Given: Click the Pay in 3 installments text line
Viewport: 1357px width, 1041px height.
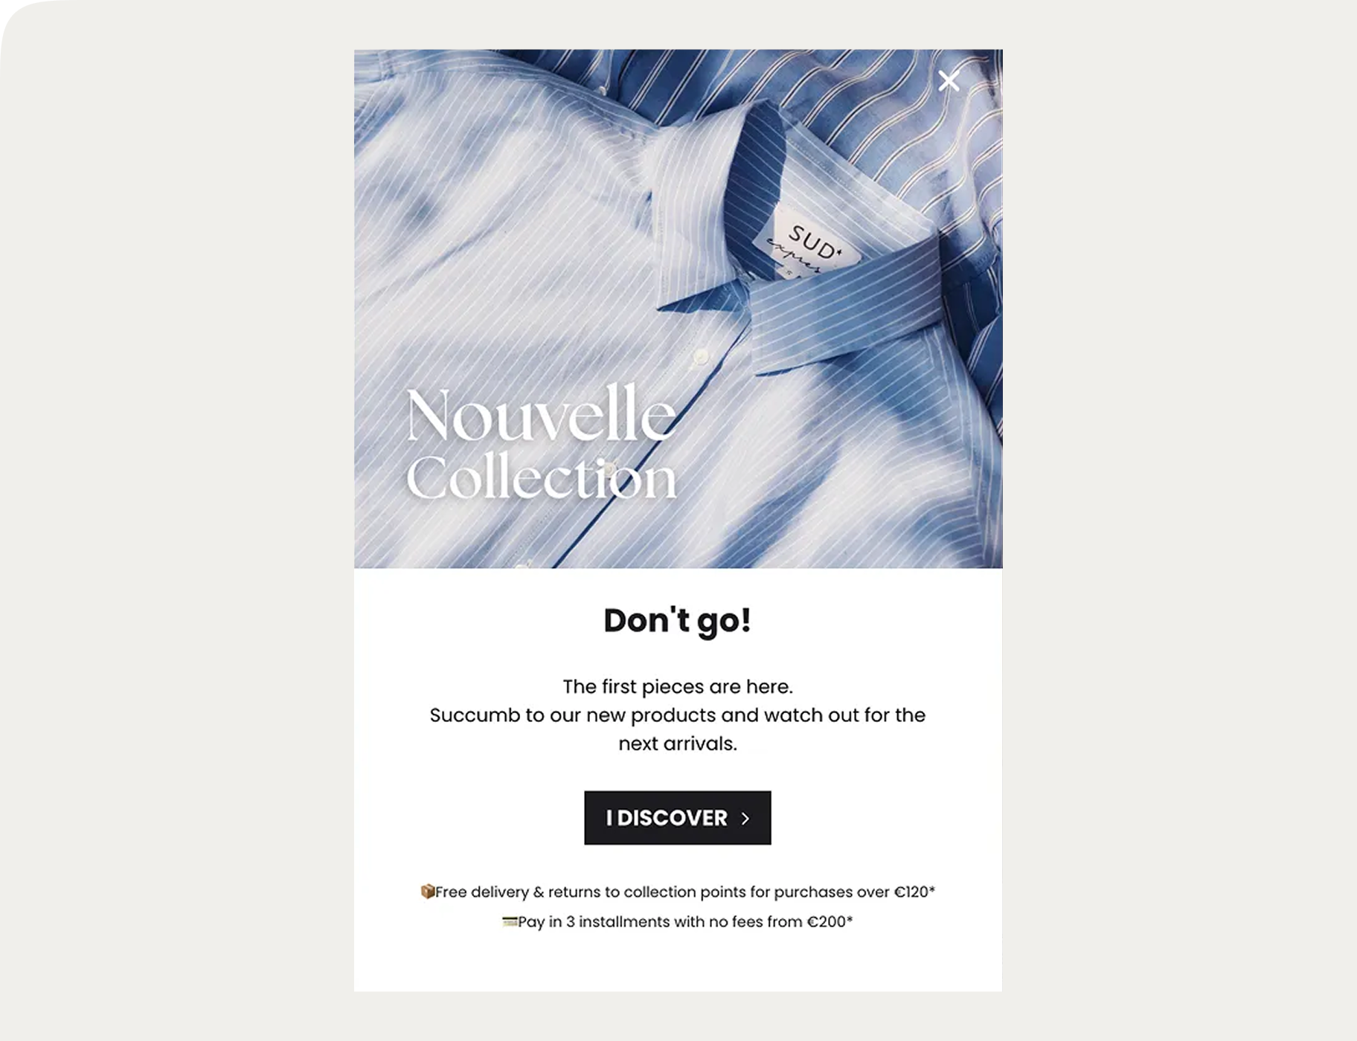Looking at the screenshot, I should [x=678, y=921].
